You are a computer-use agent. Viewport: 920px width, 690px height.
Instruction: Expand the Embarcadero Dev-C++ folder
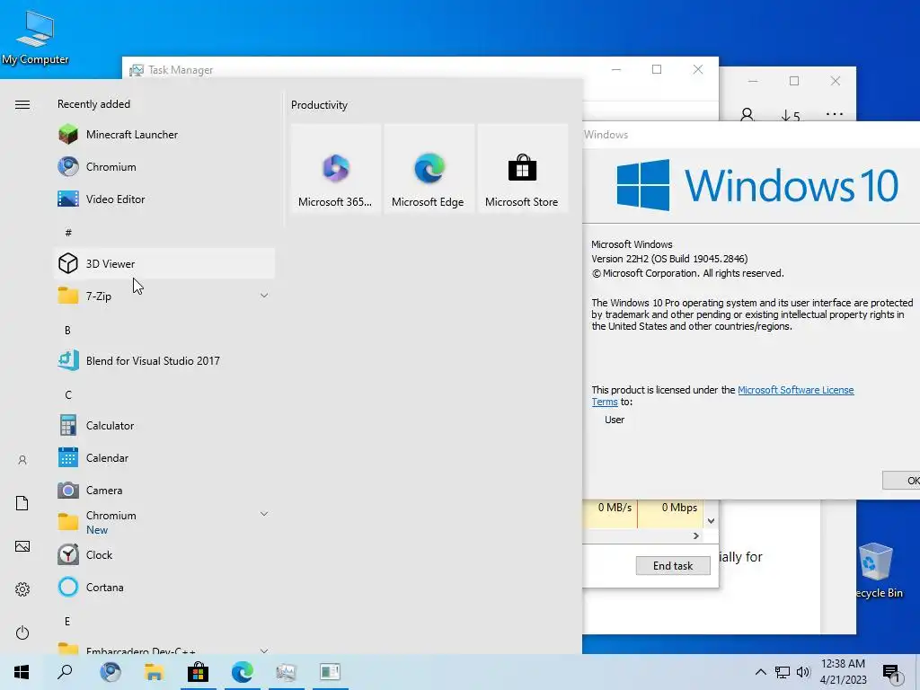[164, 649]
